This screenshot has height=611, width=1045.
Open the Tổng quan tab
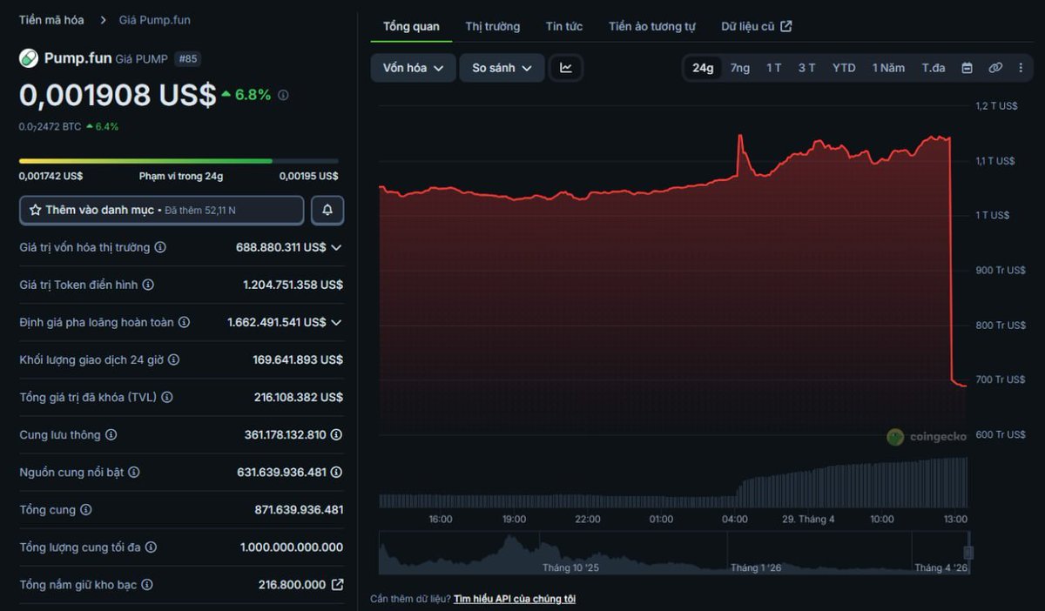click(x=411, y=26)
